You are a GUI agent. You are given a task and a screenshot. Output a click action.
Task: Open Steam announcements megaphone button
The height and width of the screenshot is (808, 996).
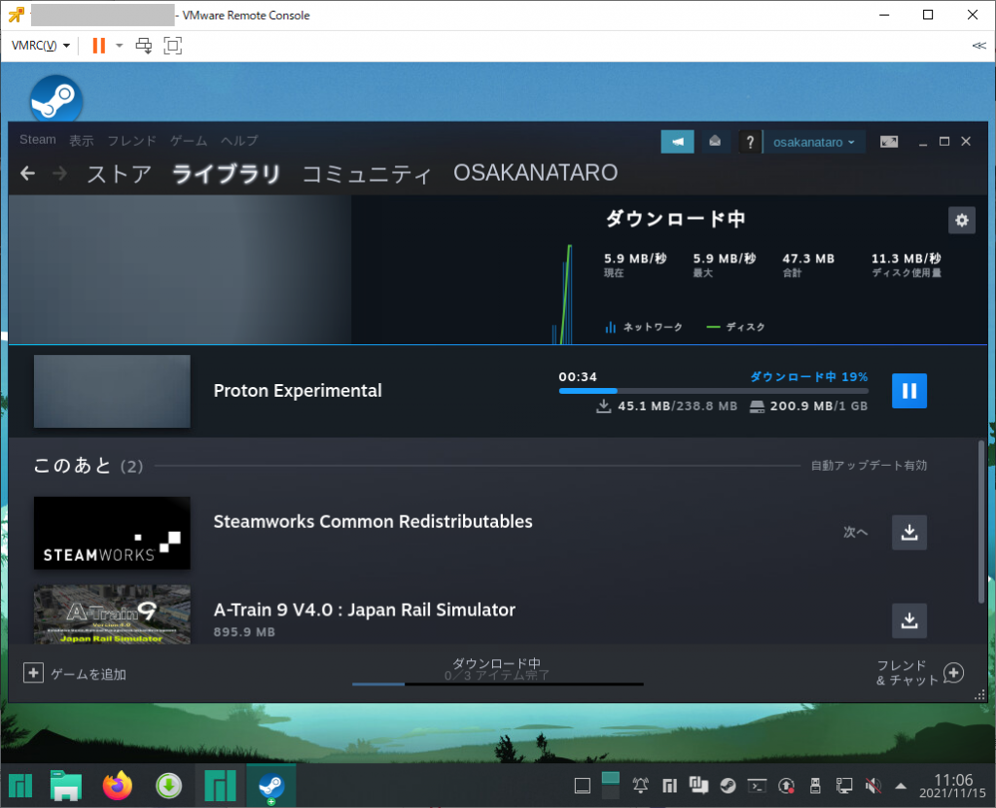(677, 142)
